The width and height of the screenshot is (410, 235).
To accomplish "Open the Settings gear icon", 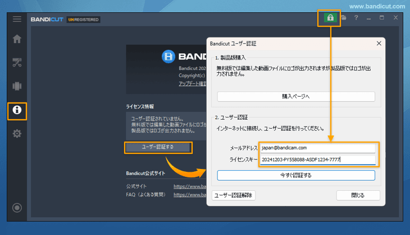I will coord(17,134).
